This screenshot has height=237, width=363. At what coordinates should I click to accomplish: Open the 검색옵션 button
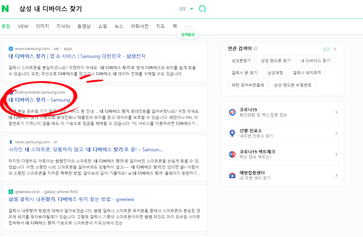(x=188, y=35)
